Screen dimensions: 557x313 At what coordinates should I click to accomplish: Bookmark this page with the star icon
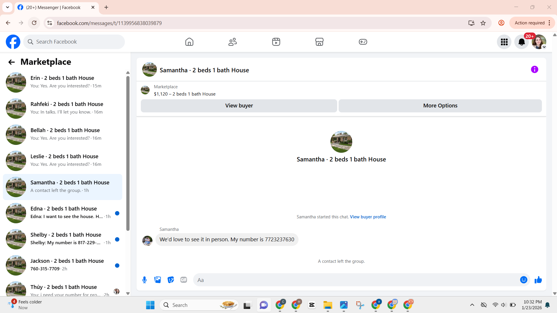pos(483,23)
